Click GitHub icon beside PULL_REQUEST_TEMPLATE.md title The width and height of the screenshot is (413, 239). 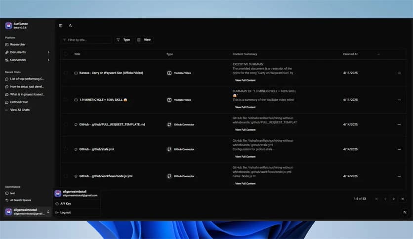click(76, 124)
